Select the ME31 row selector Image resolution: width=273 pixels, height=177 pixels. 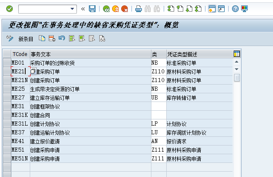coord(7,106)
